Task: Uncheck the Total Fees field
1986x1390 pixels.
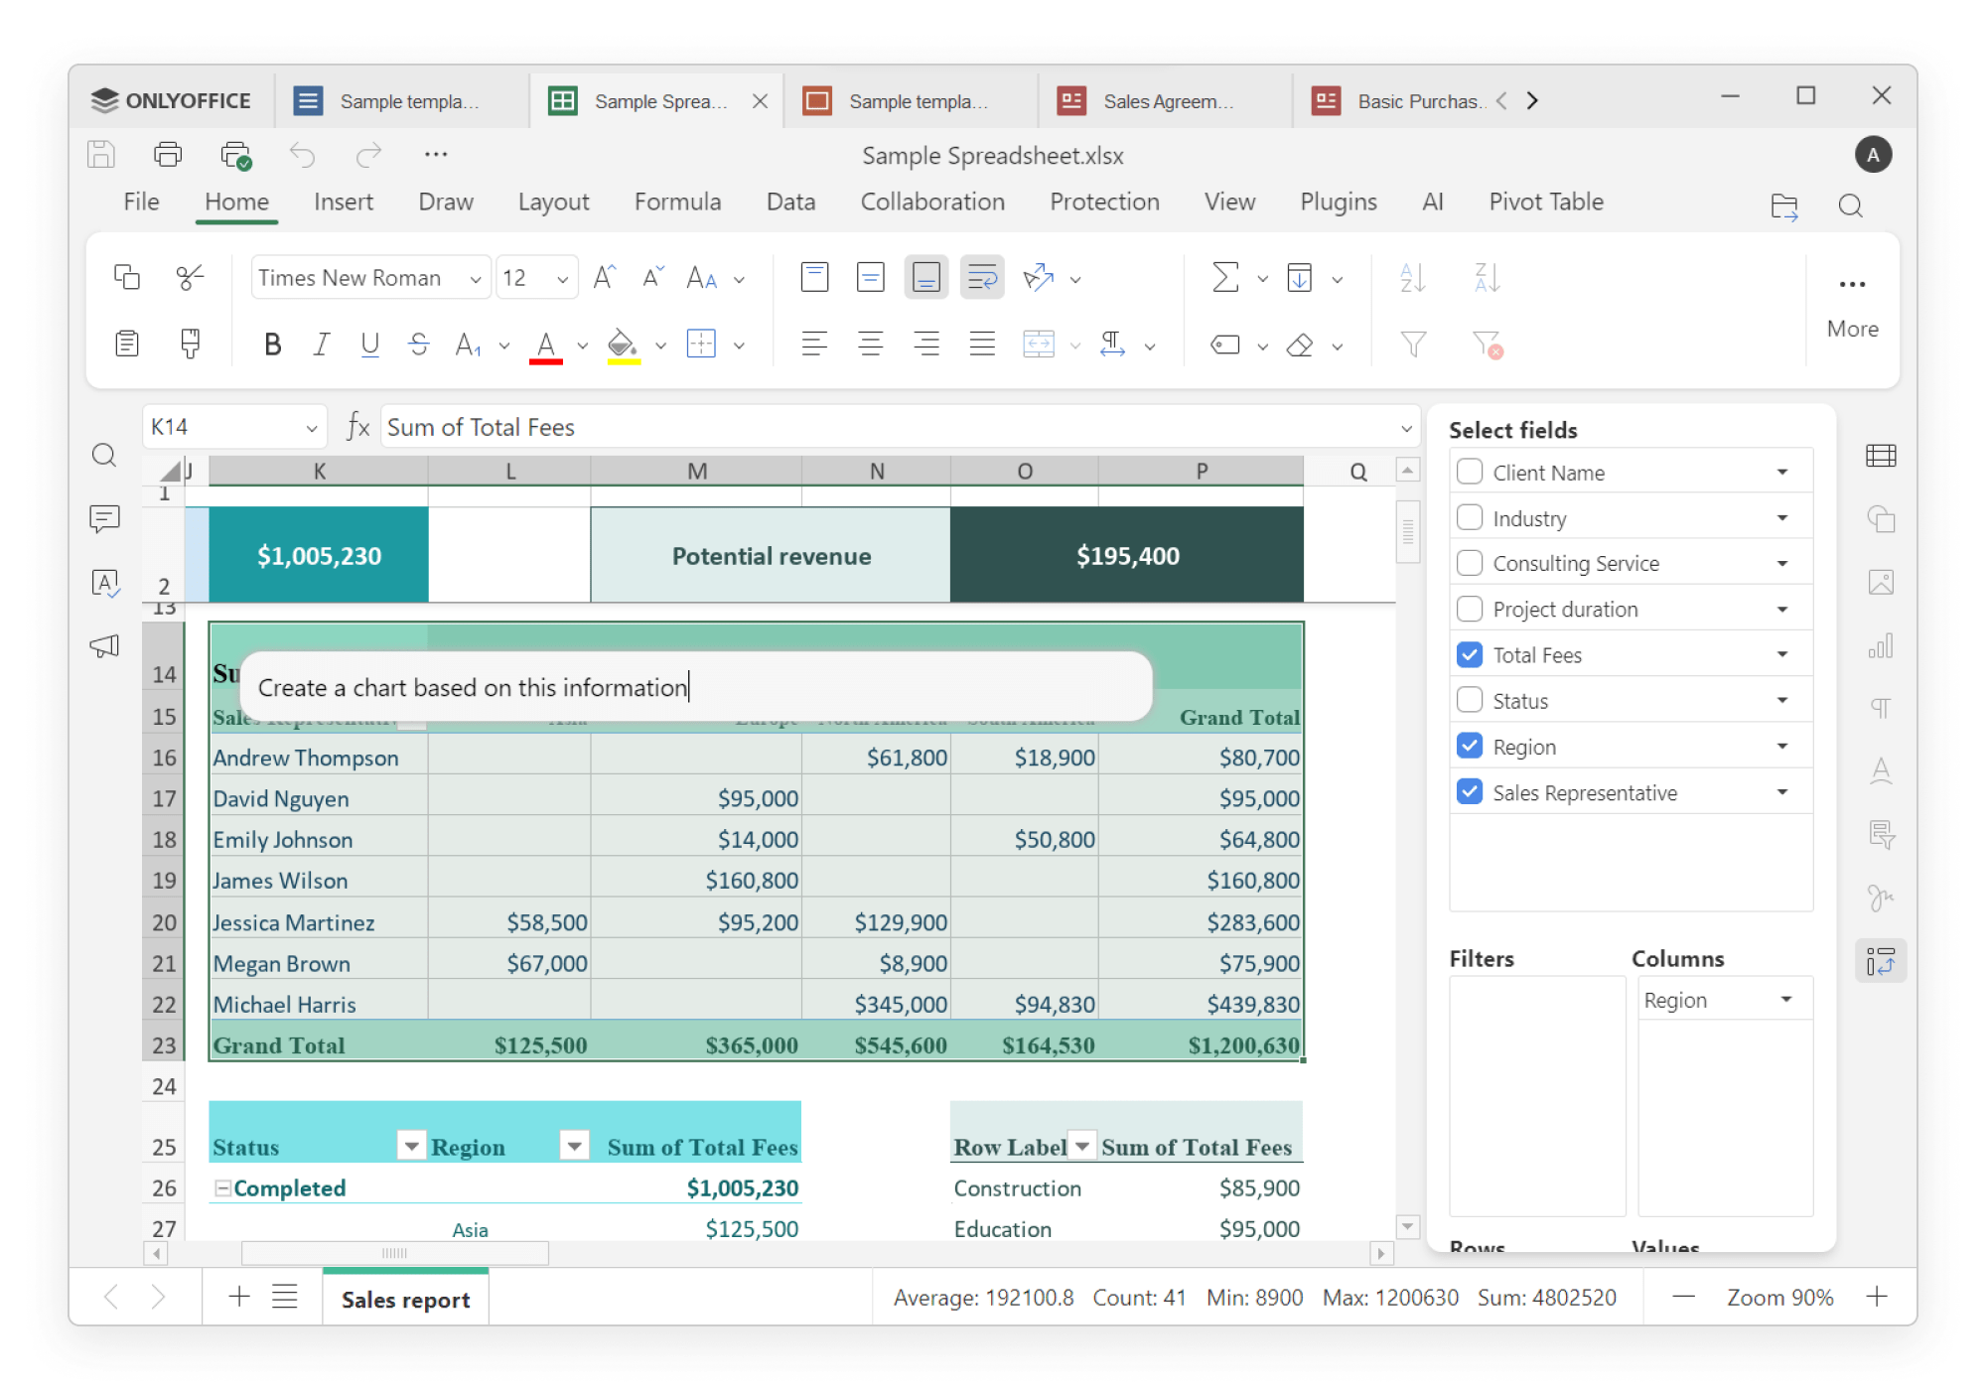Action: pos(1470,654)
